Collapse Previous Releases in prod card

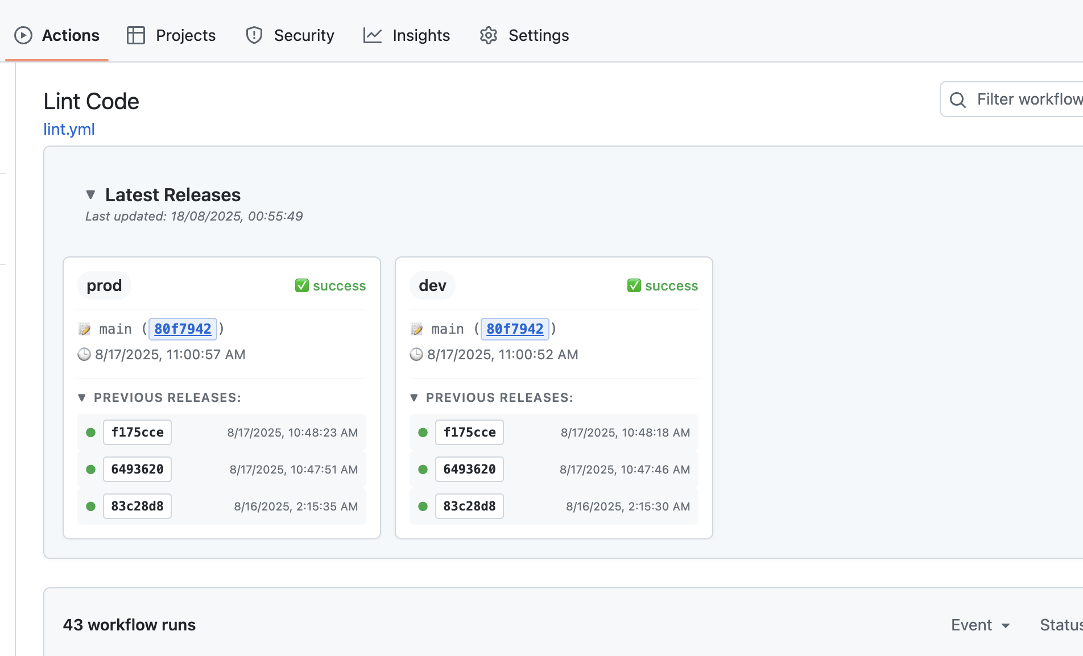point(82,397)
